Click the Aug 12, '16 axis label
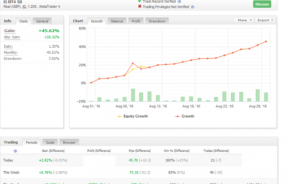The width and height of the screenshot is (288, 184). (158, 106)
